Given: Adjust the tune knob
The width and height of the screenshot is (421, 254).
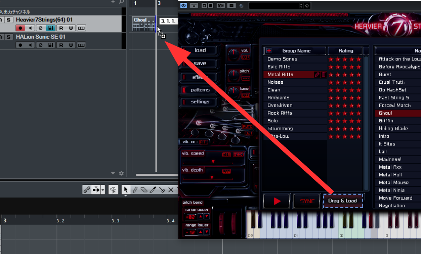Looking at the screenshot, I should pos(234,92).
